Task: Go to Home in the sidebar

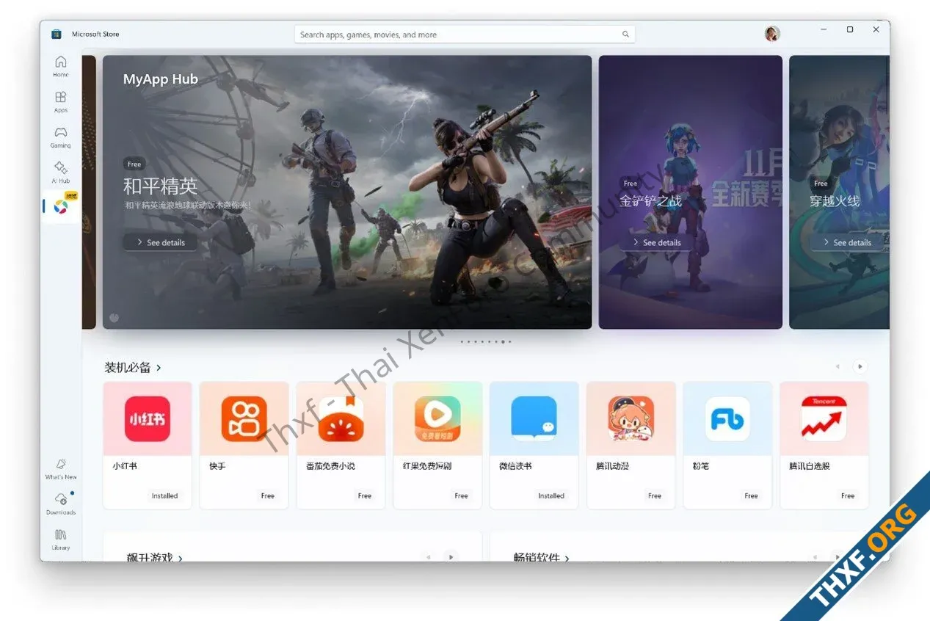Action: (x=61, y=65)
